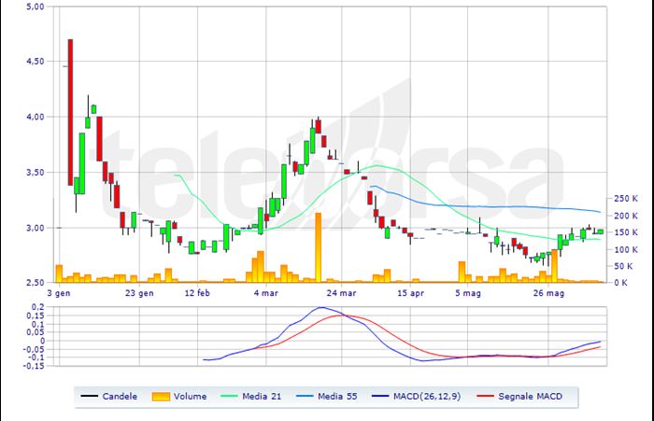The width and height of the screenshot is (654, 421).
Task: Click the 5,00 price axis label
Action: tap(36, 7)
